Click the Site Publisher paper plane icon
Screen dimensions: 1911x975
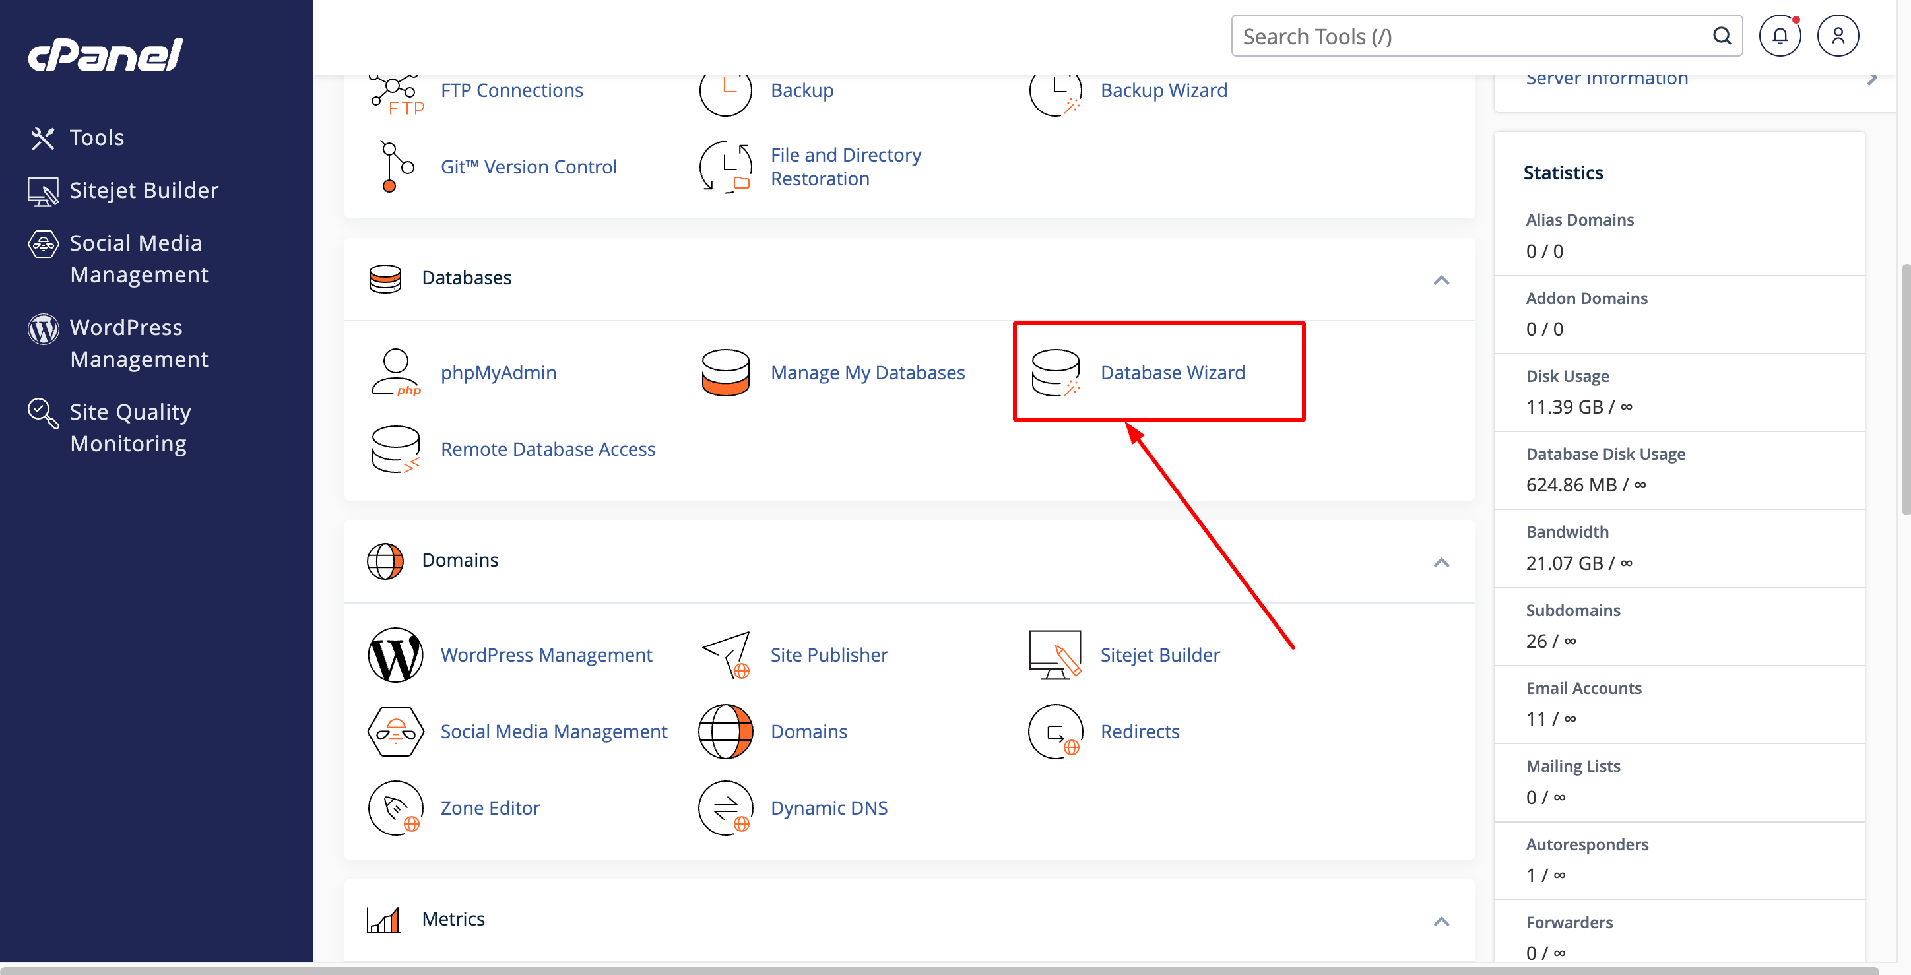point(727,654)
